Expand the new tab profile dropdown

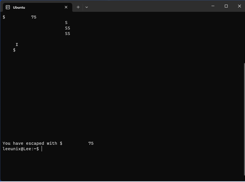point(87,7)
